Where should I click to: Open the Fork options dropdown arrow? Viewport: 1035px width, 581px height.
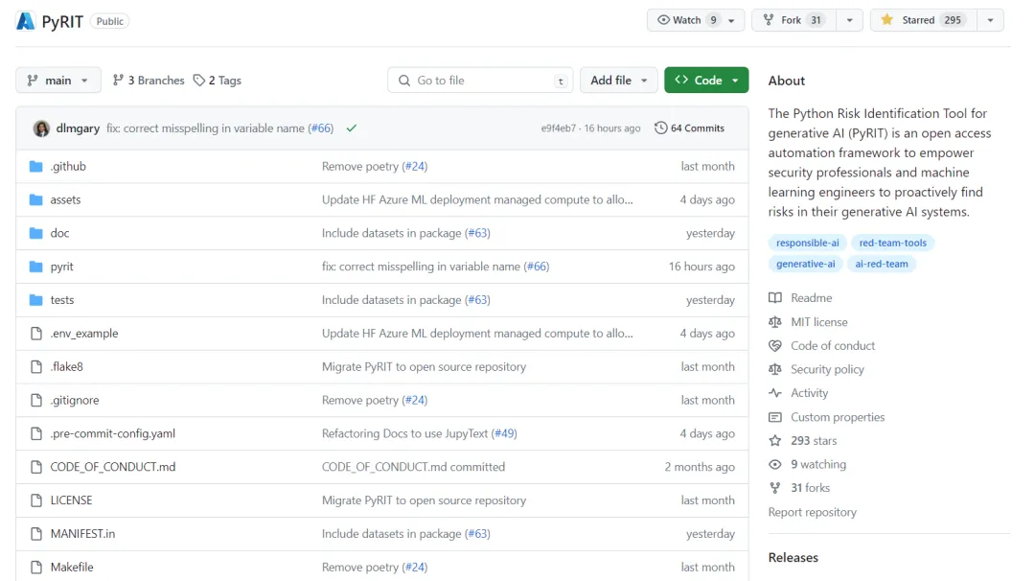849,20
